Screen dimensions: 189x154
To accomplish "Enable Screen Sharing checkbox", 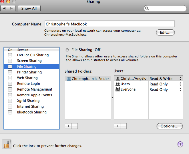I will tap(10, 61).
